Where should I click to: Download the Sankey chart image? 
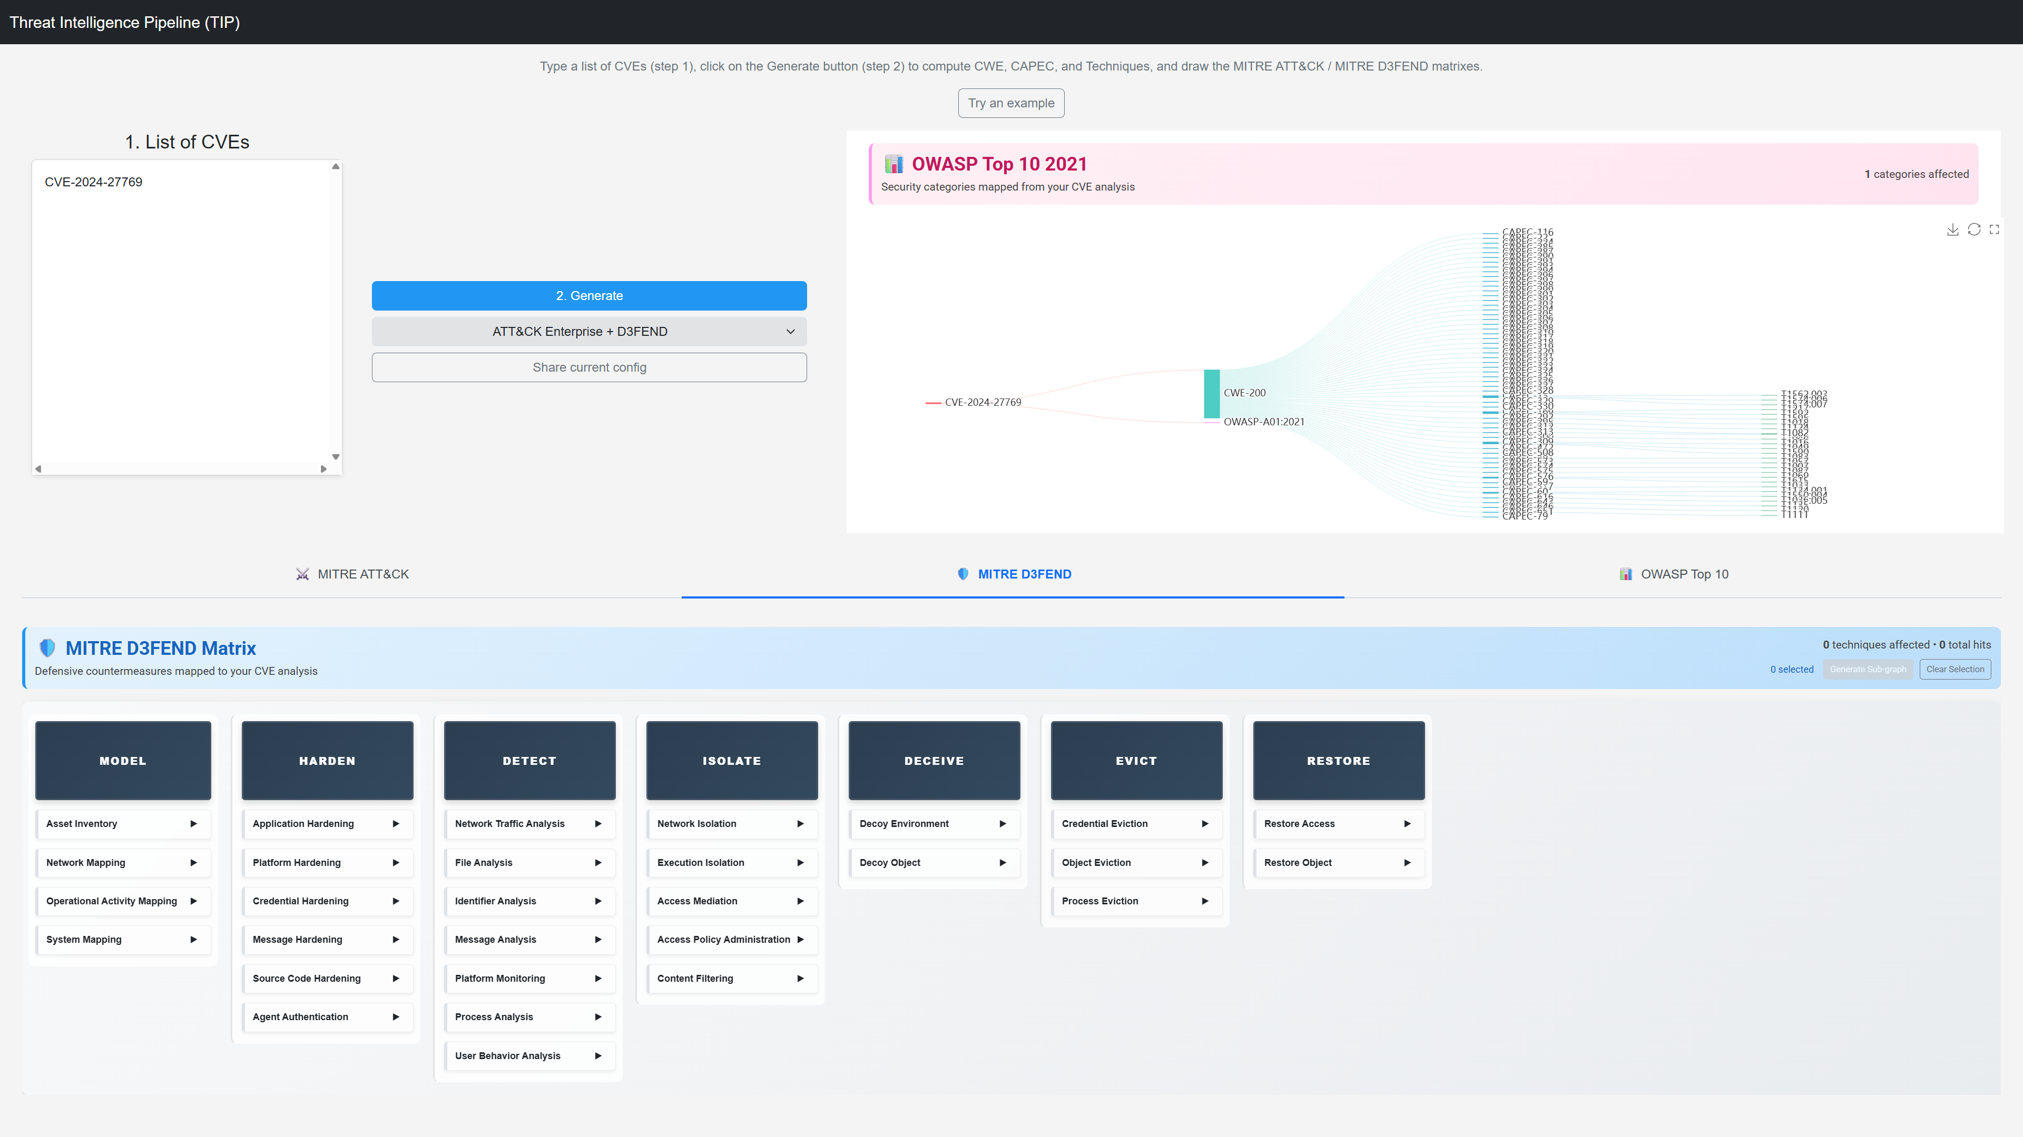tap(1952, 229)
